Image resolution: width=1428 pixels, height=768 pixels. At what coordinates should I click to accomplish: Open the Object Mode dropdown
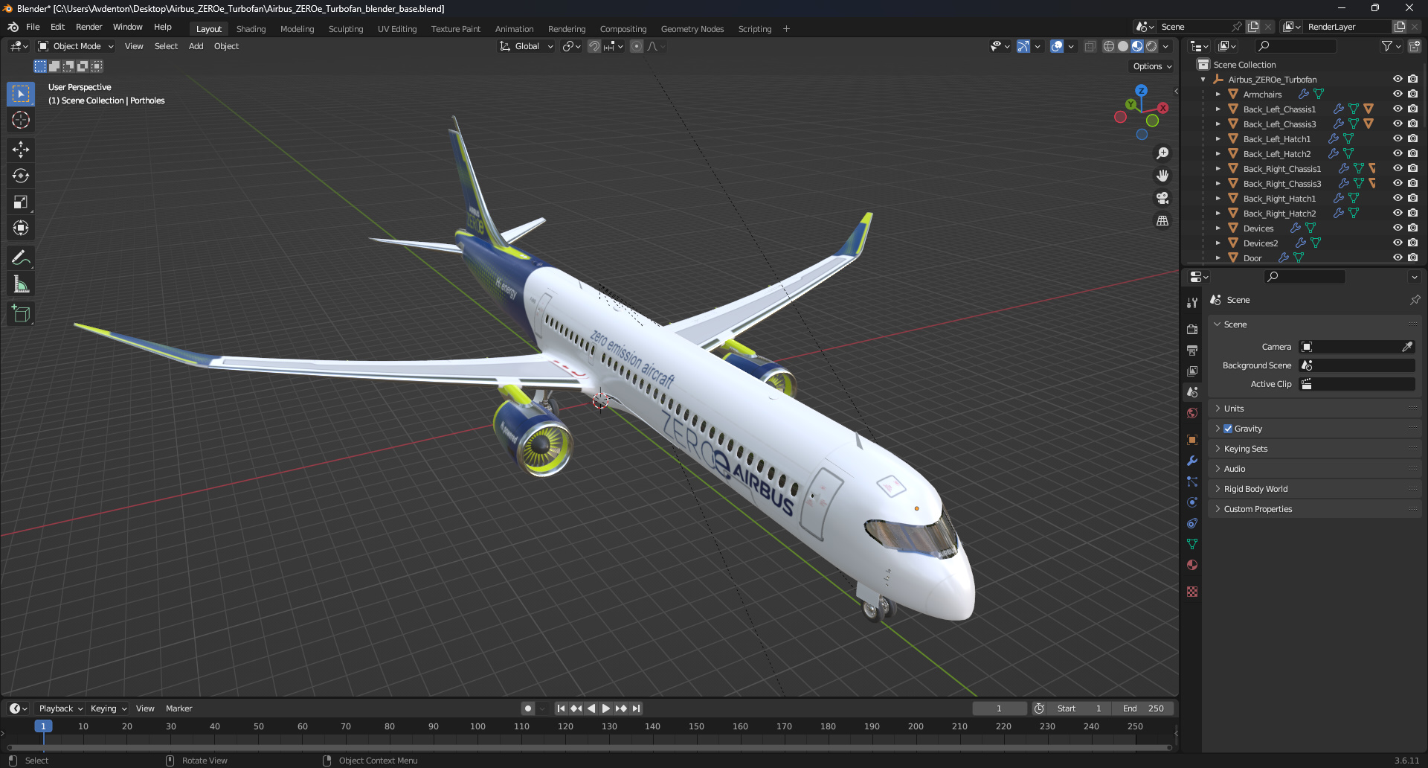[76, 46]
